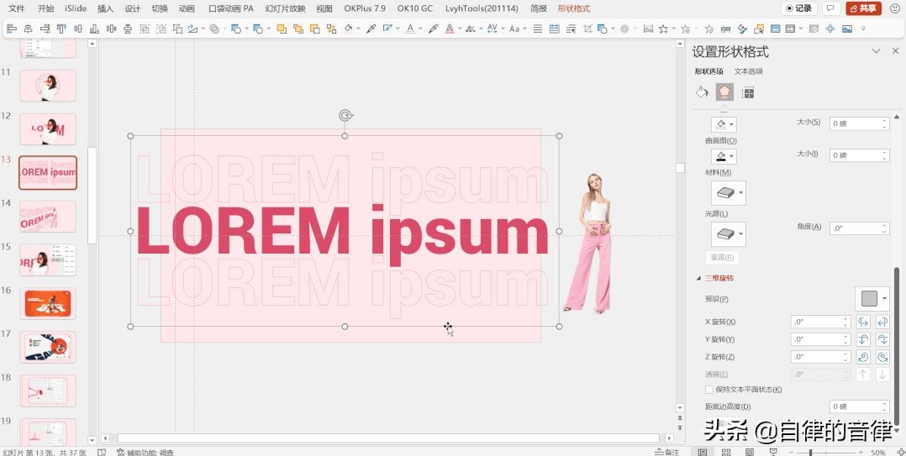Click the eyedropper icon after shape fill
Screen dimensions: 906x456
click(x=371, y=29)
